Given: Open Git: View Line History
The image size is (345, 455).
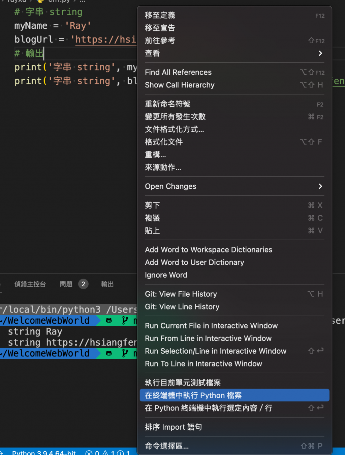Looking at the screenshot, I should pos(234,307).
